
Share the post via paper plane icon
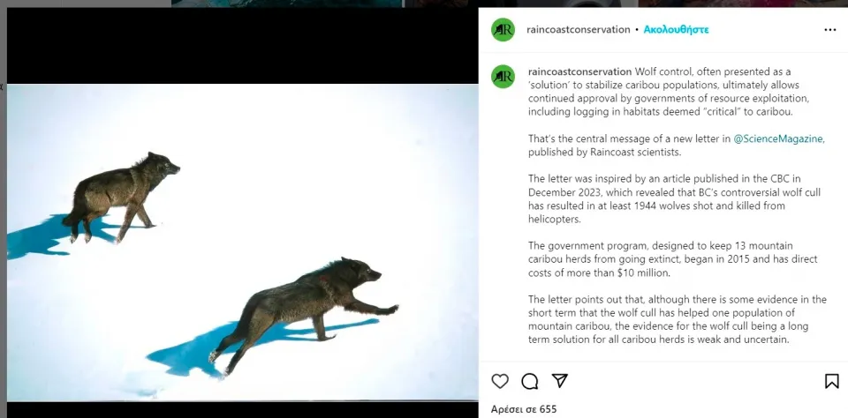tap(560, 381)
